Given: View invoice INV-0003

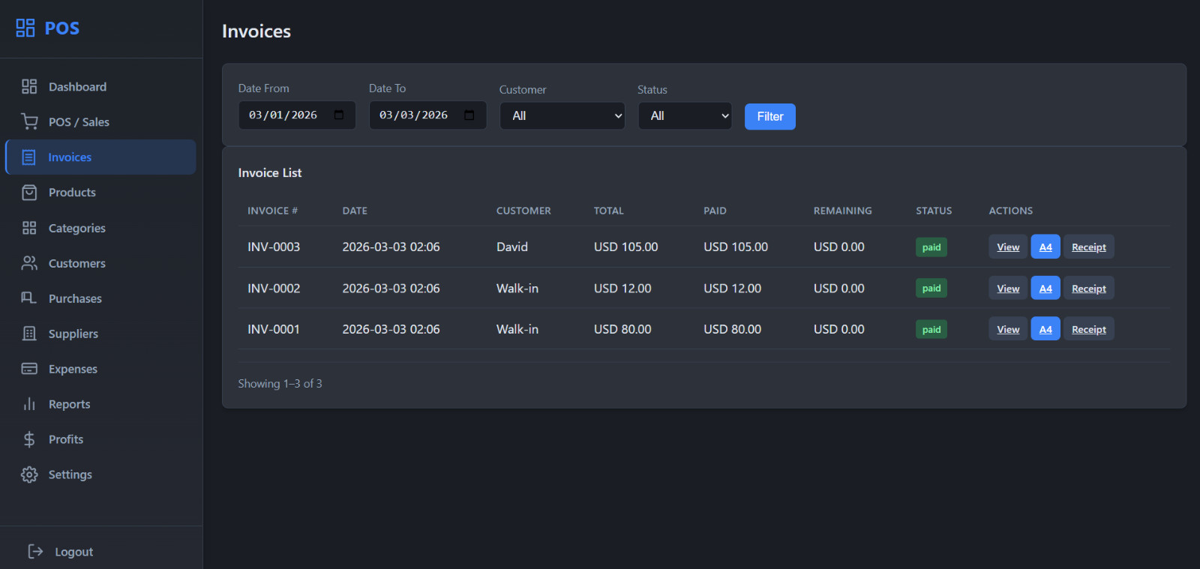Looking at the screenshot, I should 1008,247.
